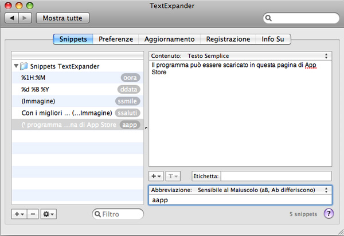The height and width of the screenshot is (236, 344).
Task: Click the aapp abbreviation badge in list
Action: [130, 125]
